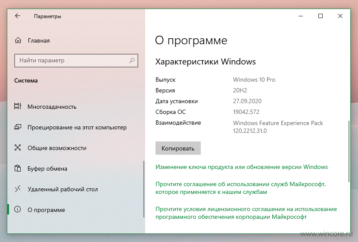Click the Удаленный рабочий стол icon
The image size is (358, 242).
tap(18, 189)
